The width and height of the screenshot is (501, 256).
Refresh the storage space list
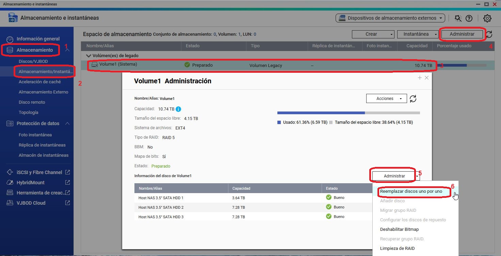[x=489, y=34]
